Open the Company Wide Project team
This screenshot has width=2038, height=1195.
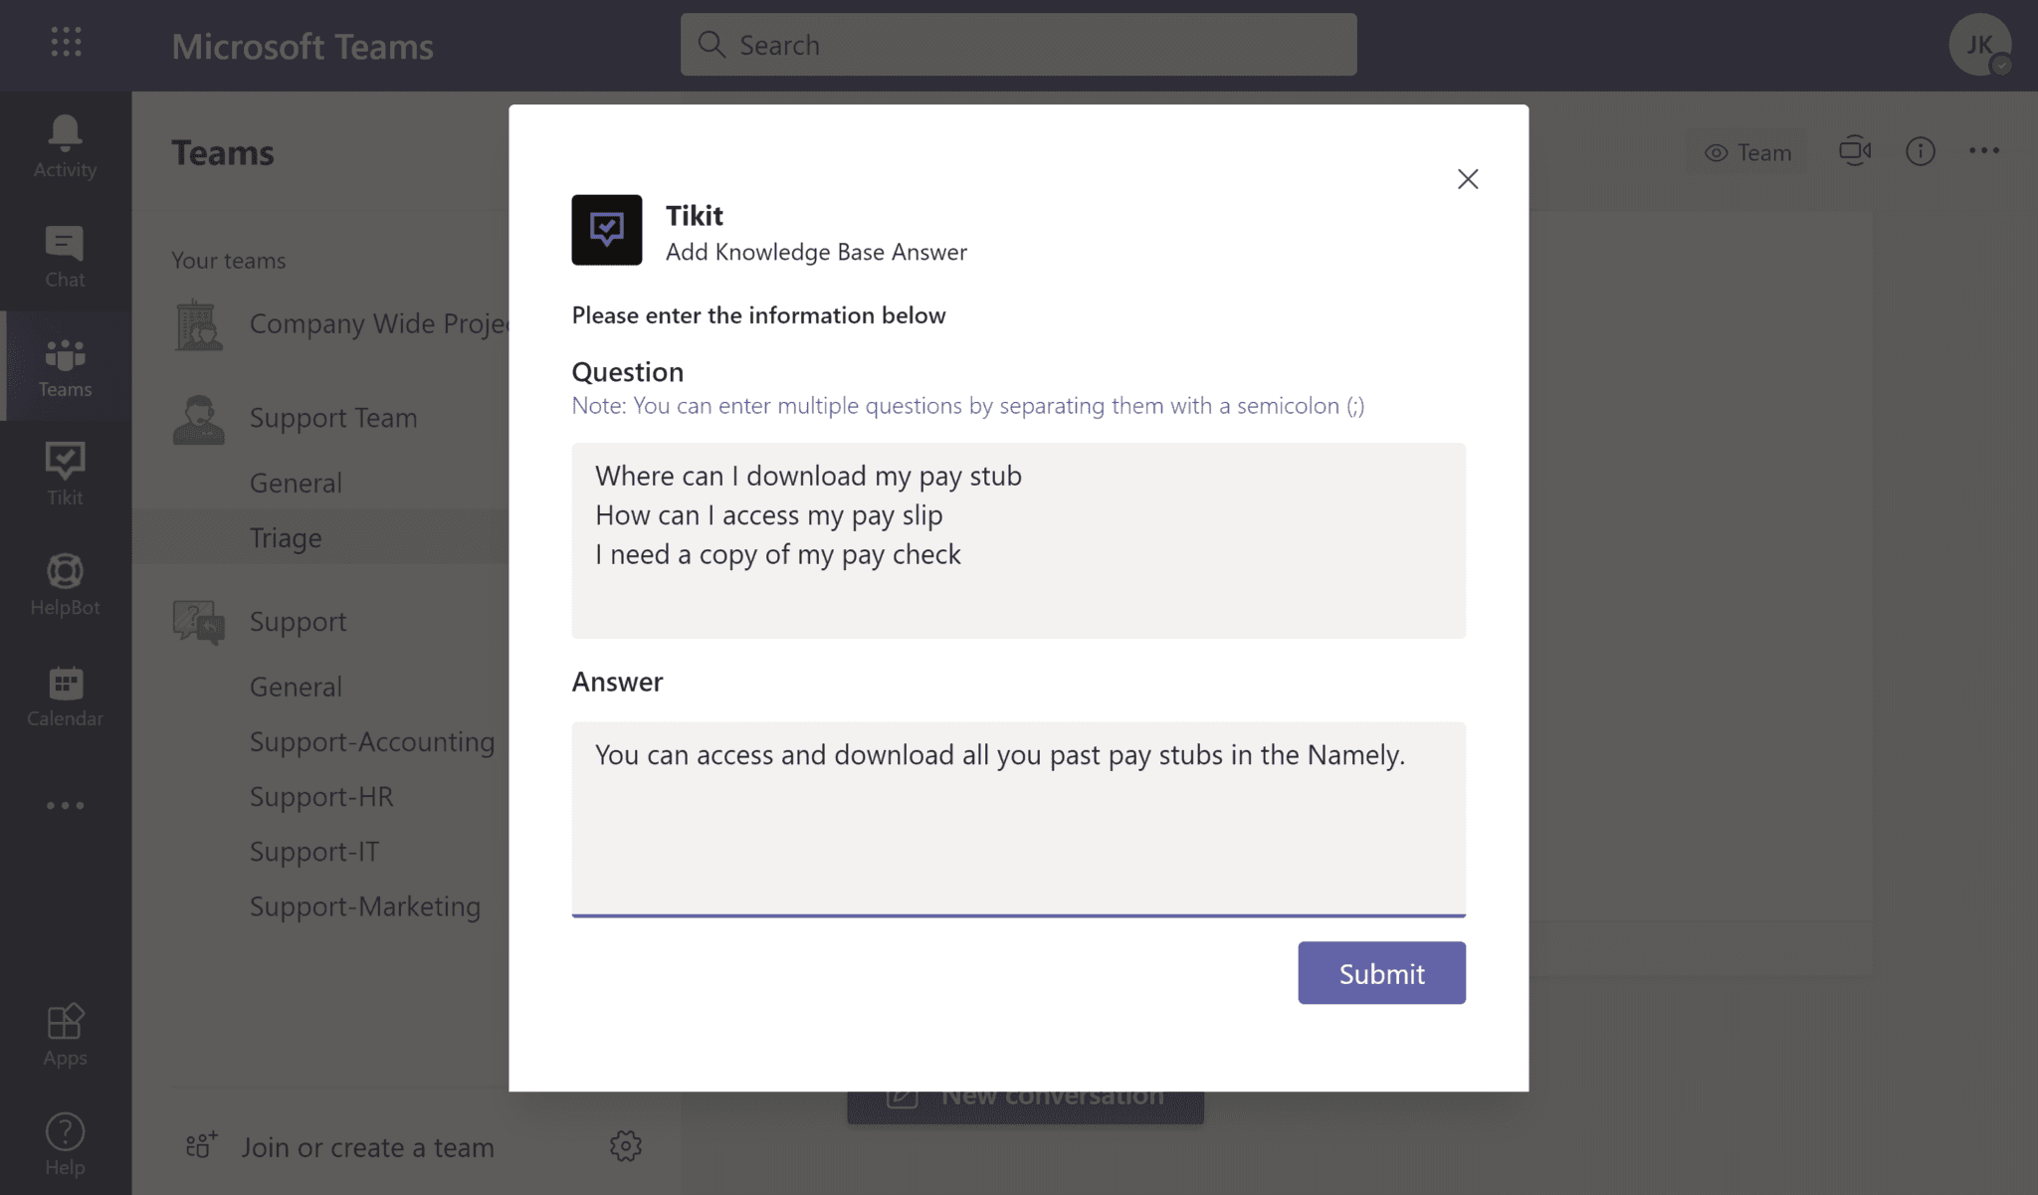pyautogui.click(x=378, y=324)
